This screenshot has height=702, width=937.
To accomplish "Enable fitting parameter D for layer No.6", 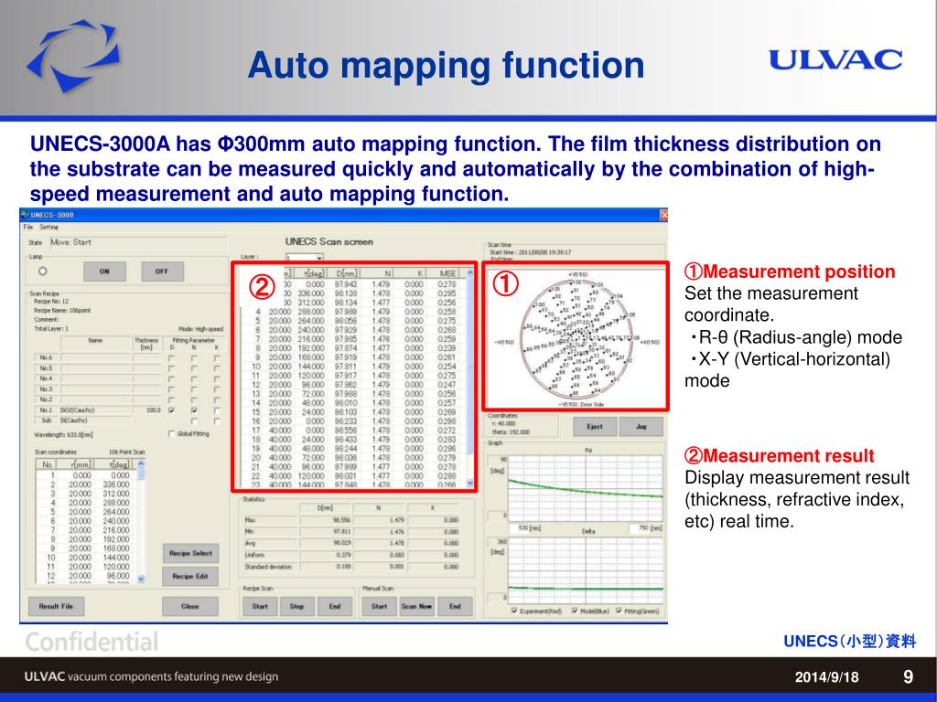I will tap(172, 358).
